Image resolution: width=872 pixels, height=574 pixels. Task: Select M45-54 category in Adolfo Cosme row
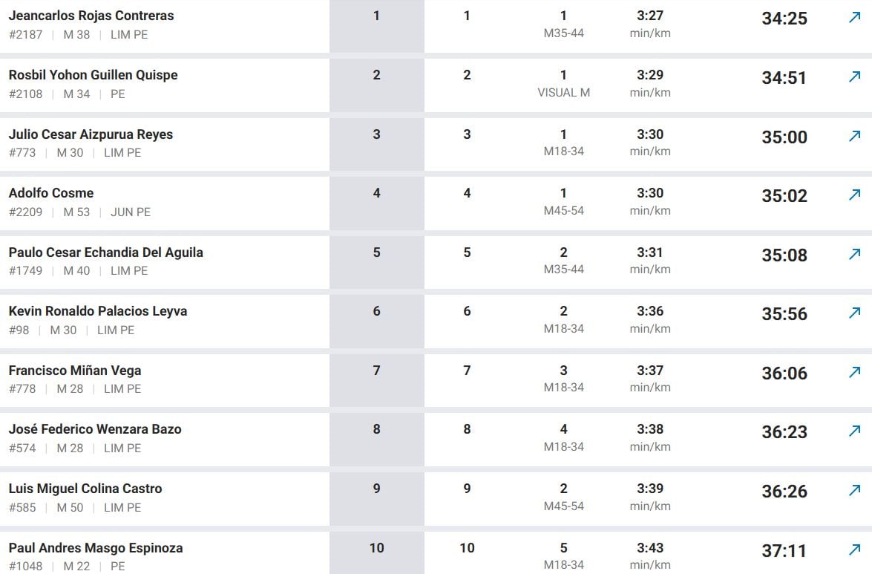click(563, 211)
